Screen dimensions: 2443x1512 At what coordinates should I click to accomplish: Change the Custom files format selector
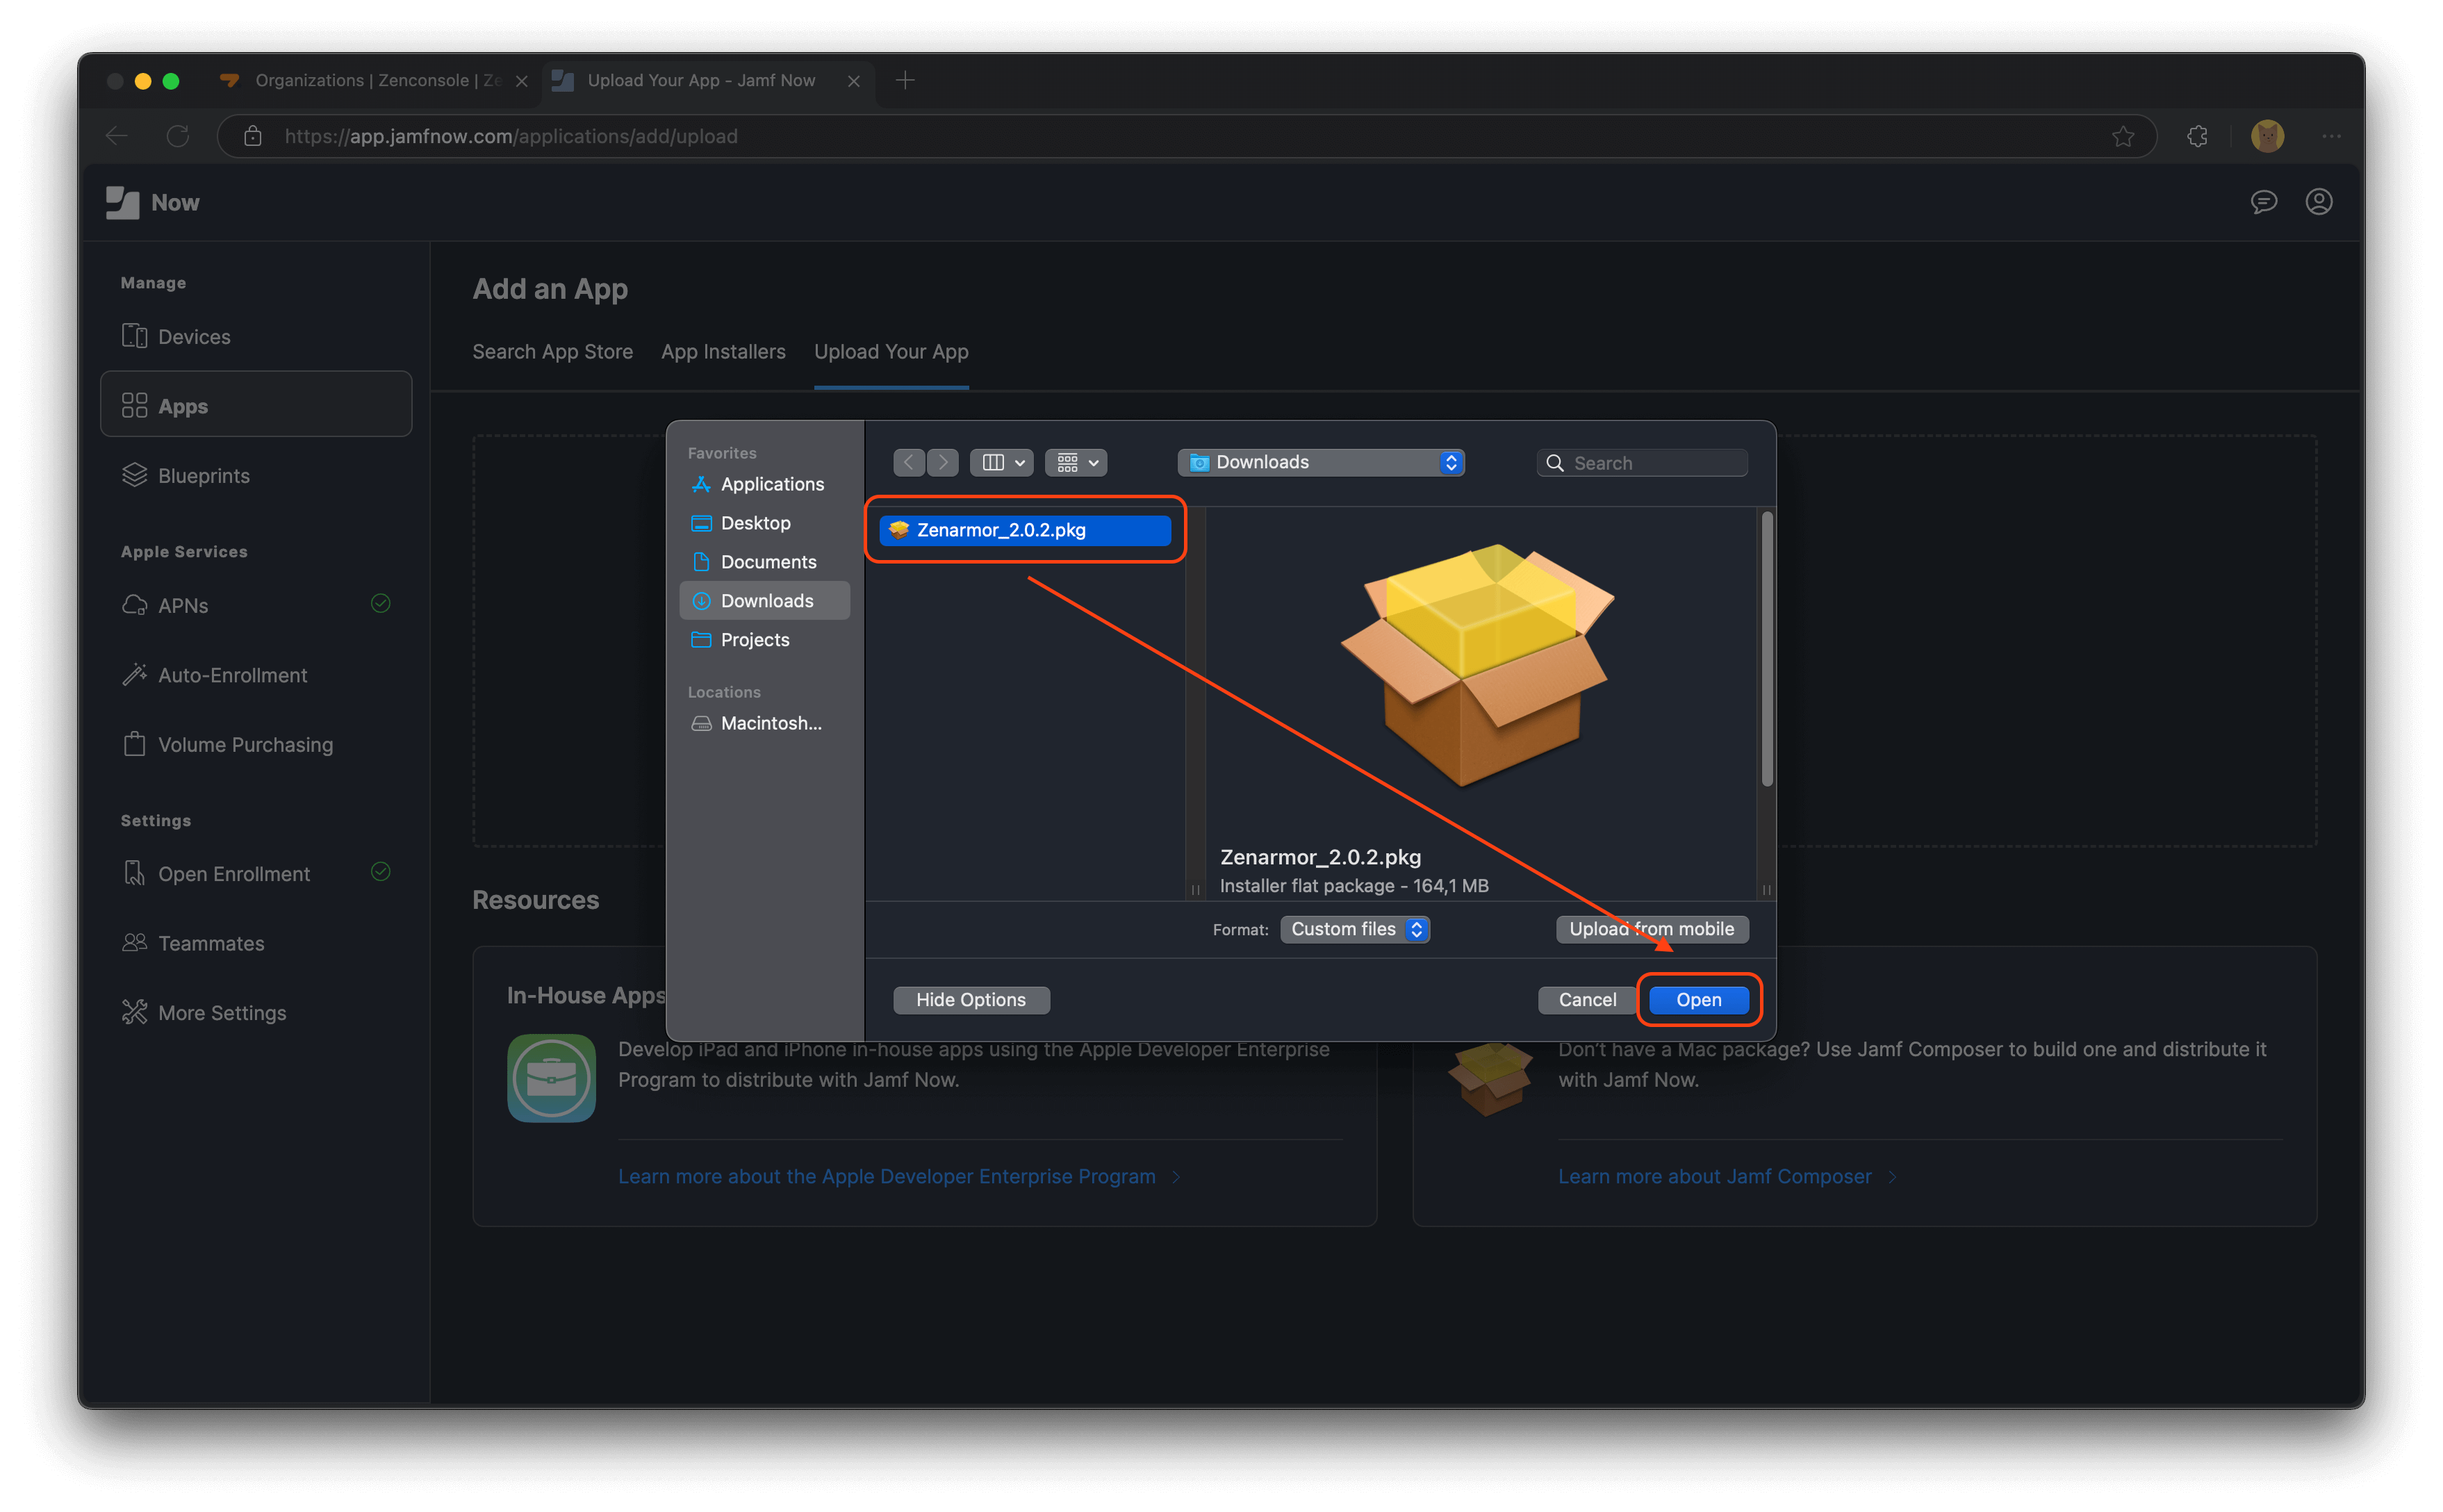point(1354,929)
